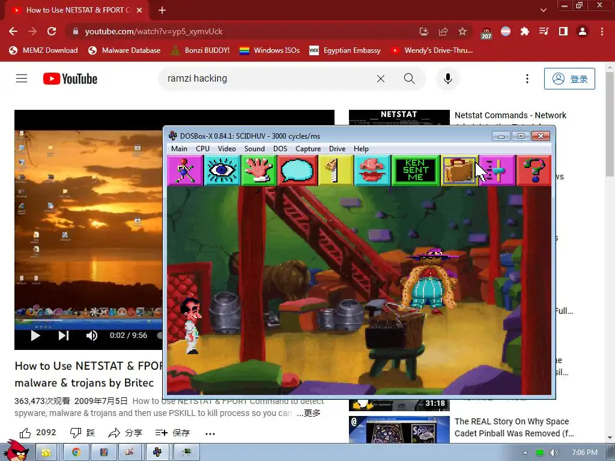The width and height of the screenshot is (615, 461).
Task: Open the DOSBox-X CPU menu
Action: point(202,149)
